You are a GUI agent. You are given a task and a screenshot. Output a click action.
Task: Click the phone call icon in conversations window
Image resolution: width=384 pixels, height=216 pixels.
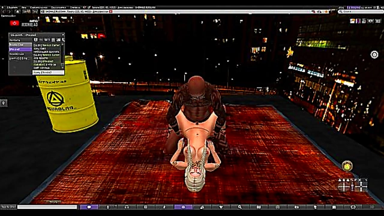point(63,40)
